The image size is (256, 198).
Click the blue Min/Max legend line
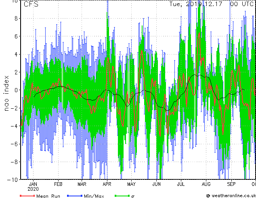pyautogui.click(x=75, y=196)
